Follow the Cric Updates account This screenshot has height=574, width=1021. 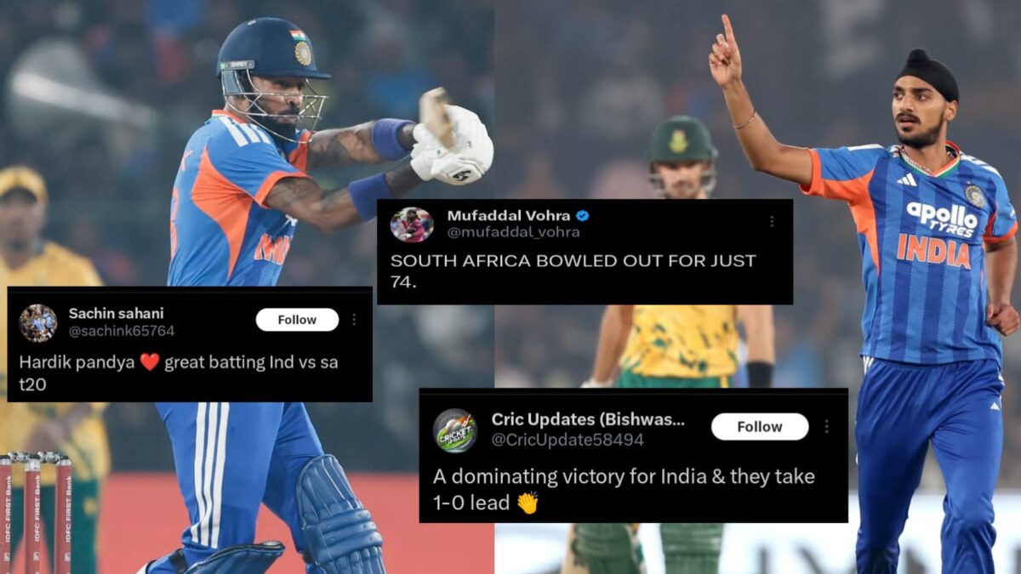pos(760,427)
